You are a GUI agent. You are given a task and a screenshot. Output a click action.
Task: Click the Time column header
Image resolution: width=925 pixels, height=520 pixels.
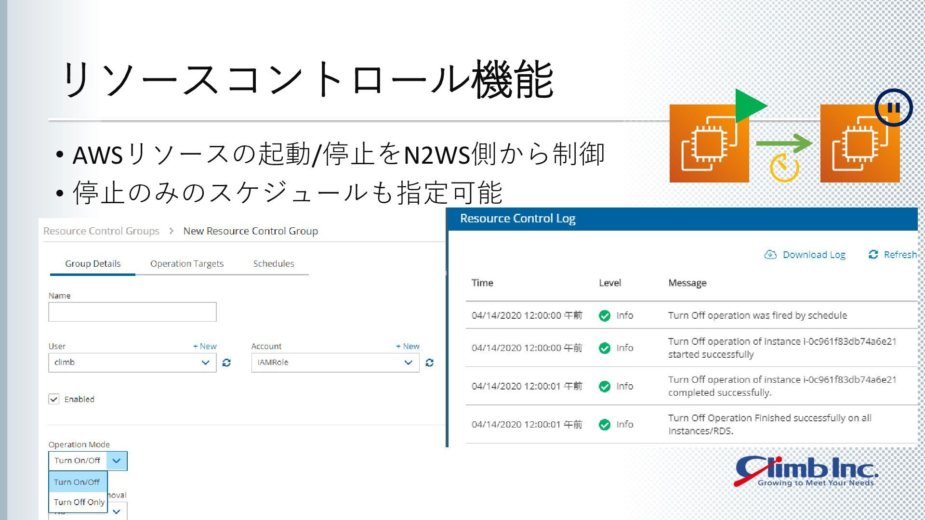(x=482, y=283)
